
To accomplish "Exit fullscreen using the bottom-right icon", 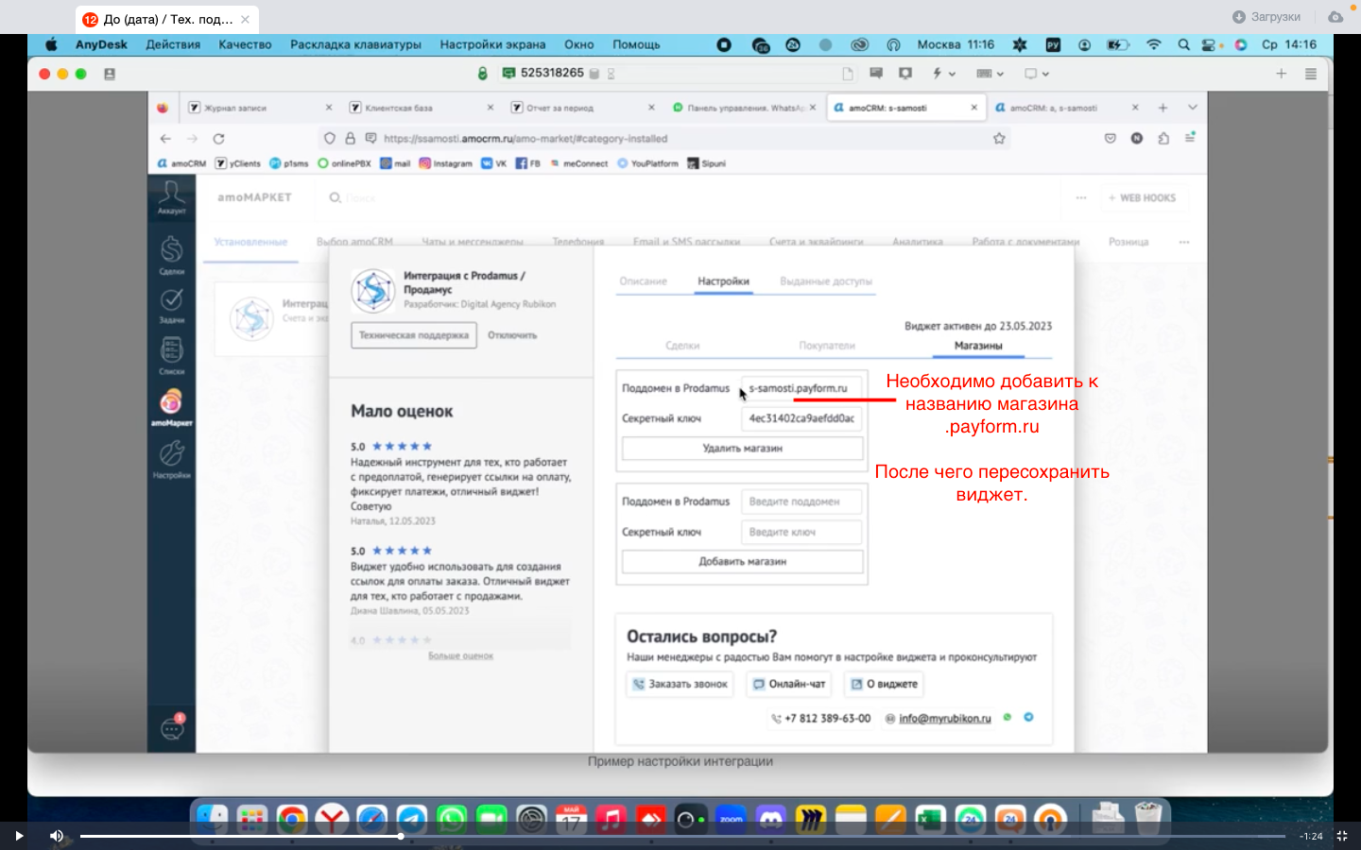I will click(x=1341, y=836).
